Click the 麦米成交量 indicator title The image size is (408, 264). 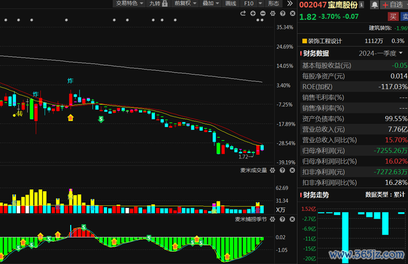point(254,170)
